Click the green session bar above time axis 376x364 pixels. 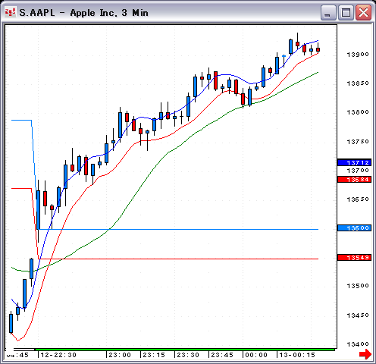[185, 350]
